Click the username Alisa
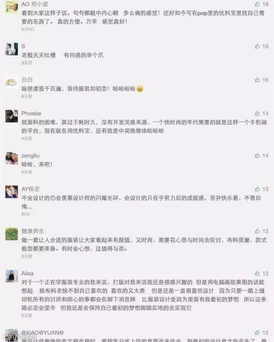The width and height of the screenshot is (274, 342). (27, 273)
